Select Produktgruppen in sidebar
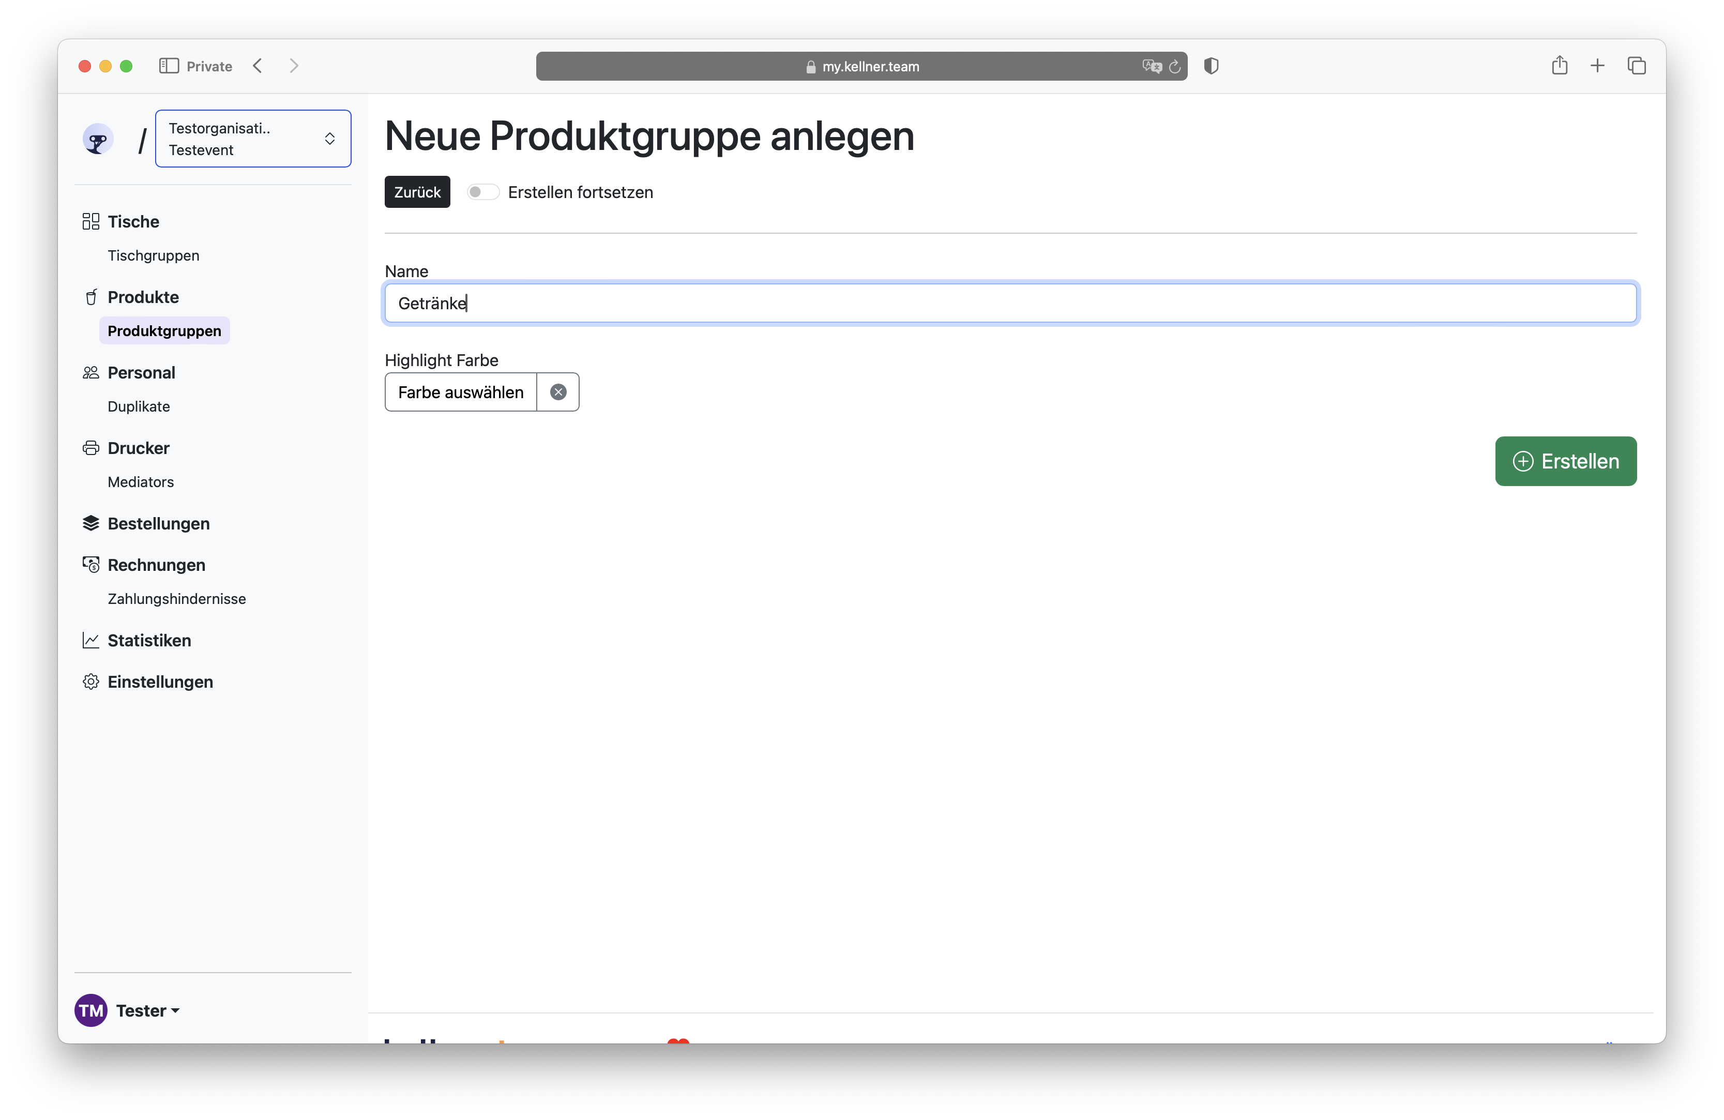Viewport: 1724px width, 1120px height. tap(164, 330)
